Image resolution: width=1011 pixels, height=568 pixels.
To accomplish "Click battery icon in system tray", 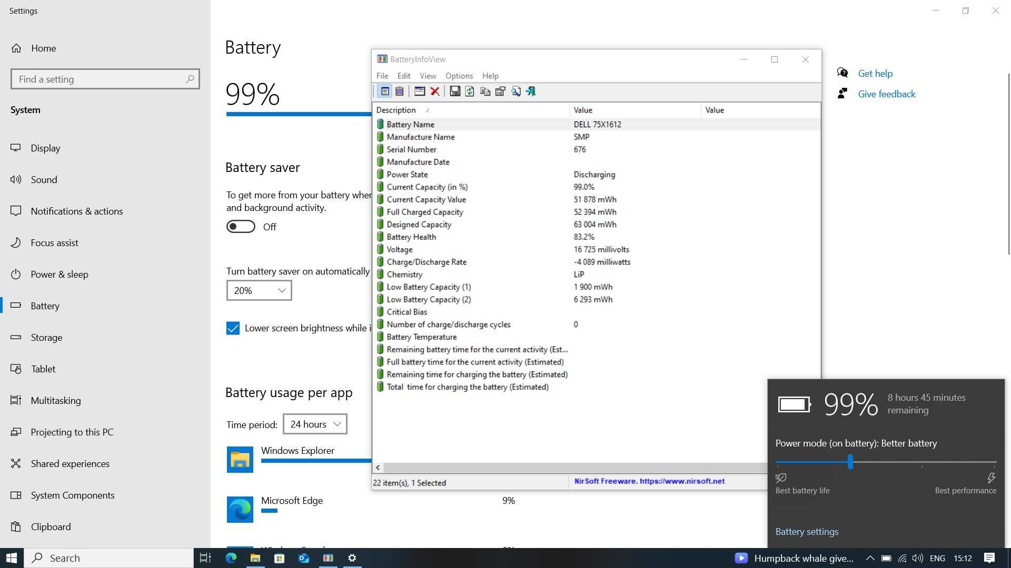I will (x=886, y=558).
